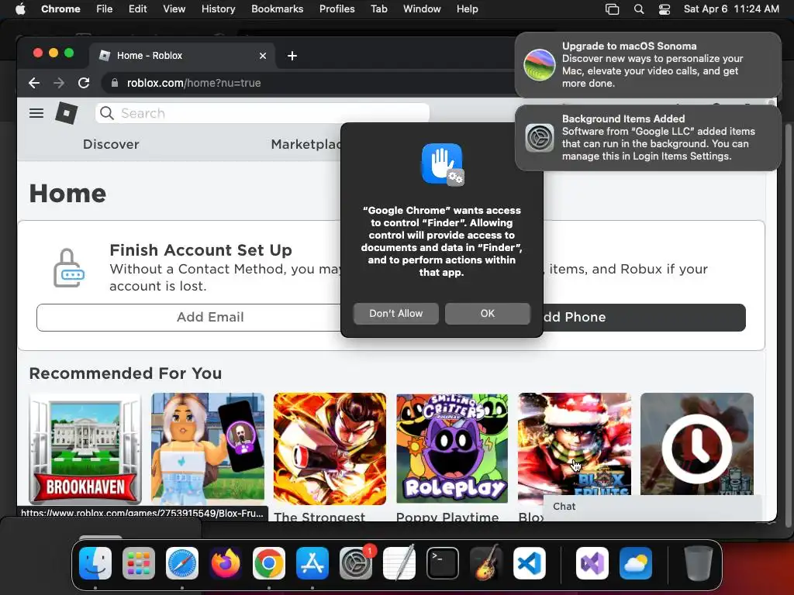The height and width of the screenshot is (595, 794).
Task: Open The Strongest game thumbnail
Action: [330, 449]
